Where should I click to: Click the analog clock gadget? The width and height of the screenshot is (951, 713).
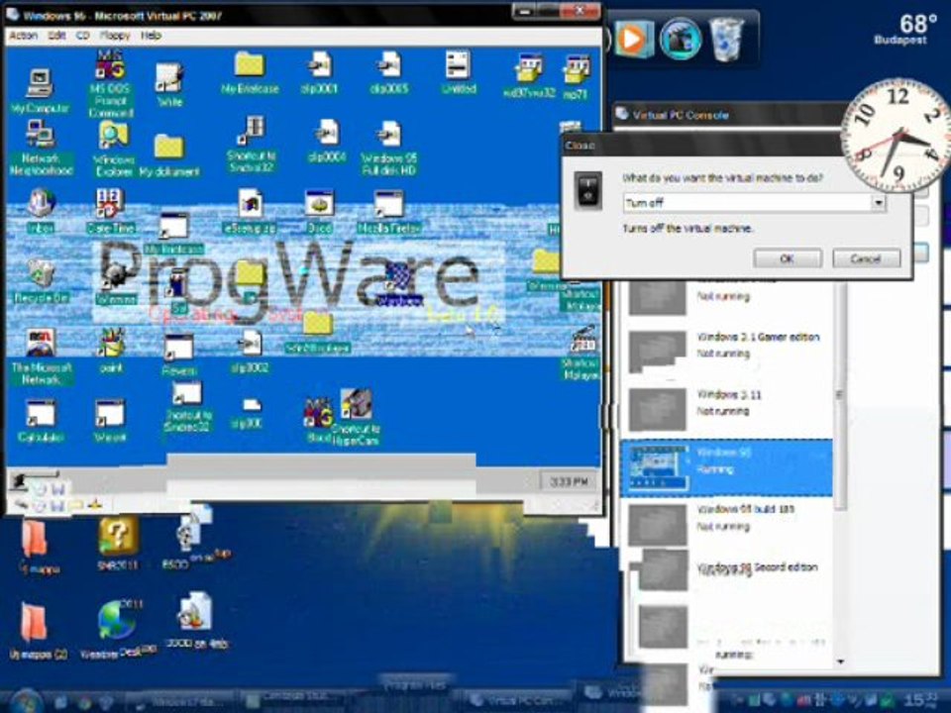pos(898,136)
